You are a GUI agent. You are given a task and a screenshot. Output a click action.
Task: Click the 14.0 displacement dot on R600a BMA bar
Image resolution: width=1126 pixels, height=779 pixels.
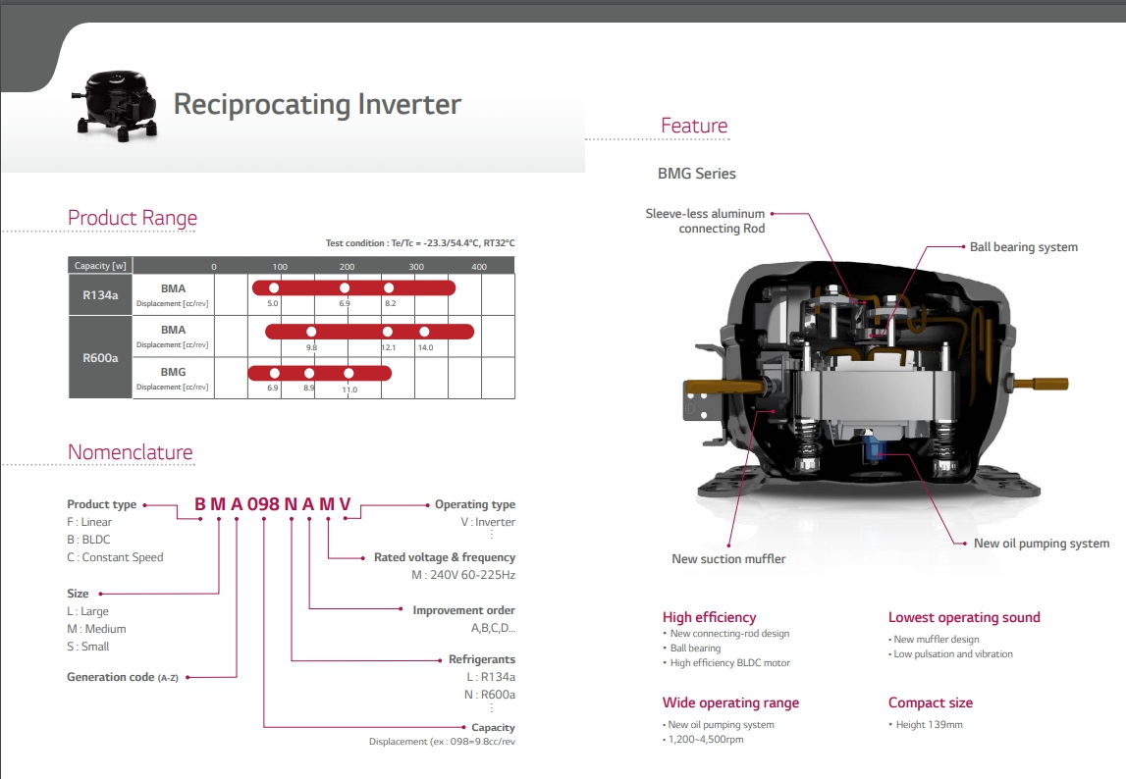[x=424, y=332]
